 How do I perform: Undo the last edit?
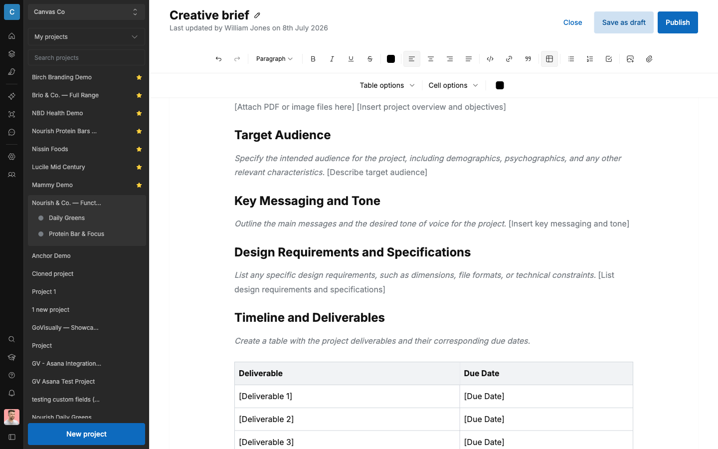218,59
